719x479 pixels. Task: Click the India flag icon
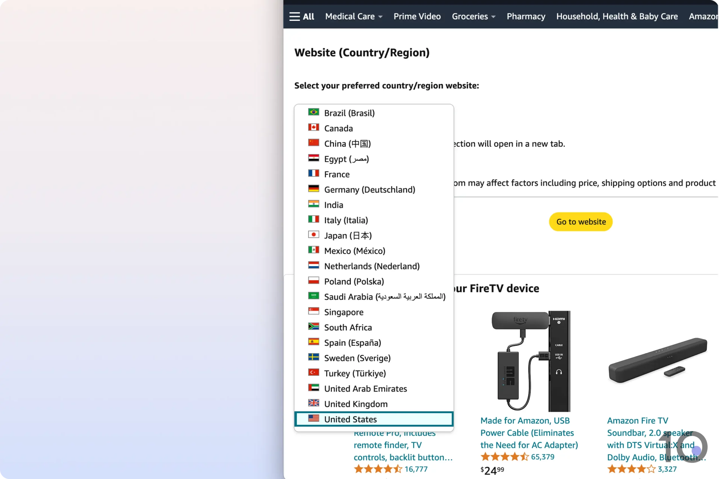point(313,204)
